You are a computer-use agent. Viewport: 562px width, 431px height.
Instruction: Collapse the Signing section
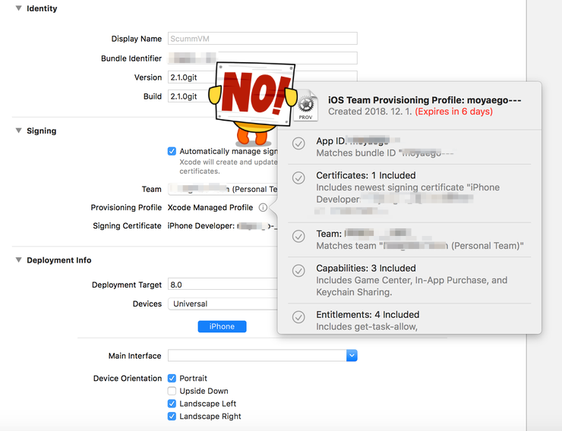pyautogui.click(x=19, y=131)
